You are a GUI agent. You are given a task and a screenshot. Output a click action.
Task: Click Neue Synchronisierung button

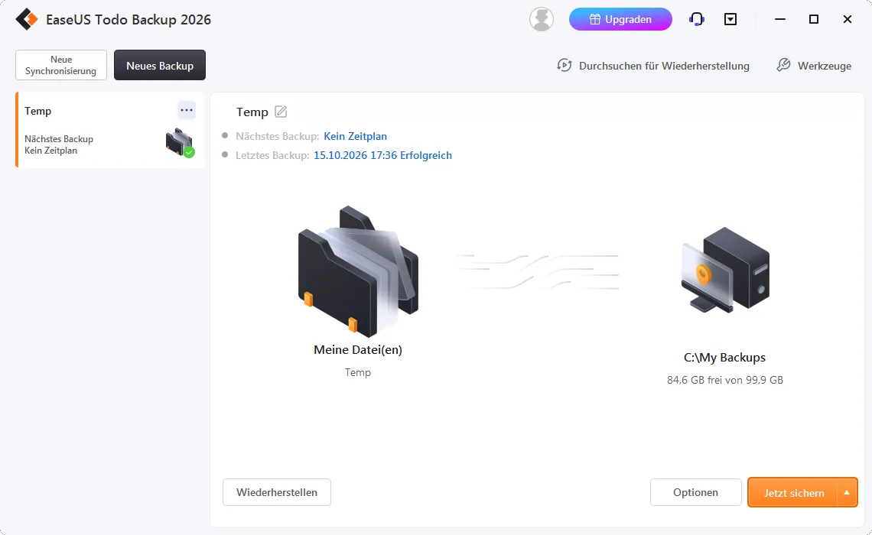[61, 65]
